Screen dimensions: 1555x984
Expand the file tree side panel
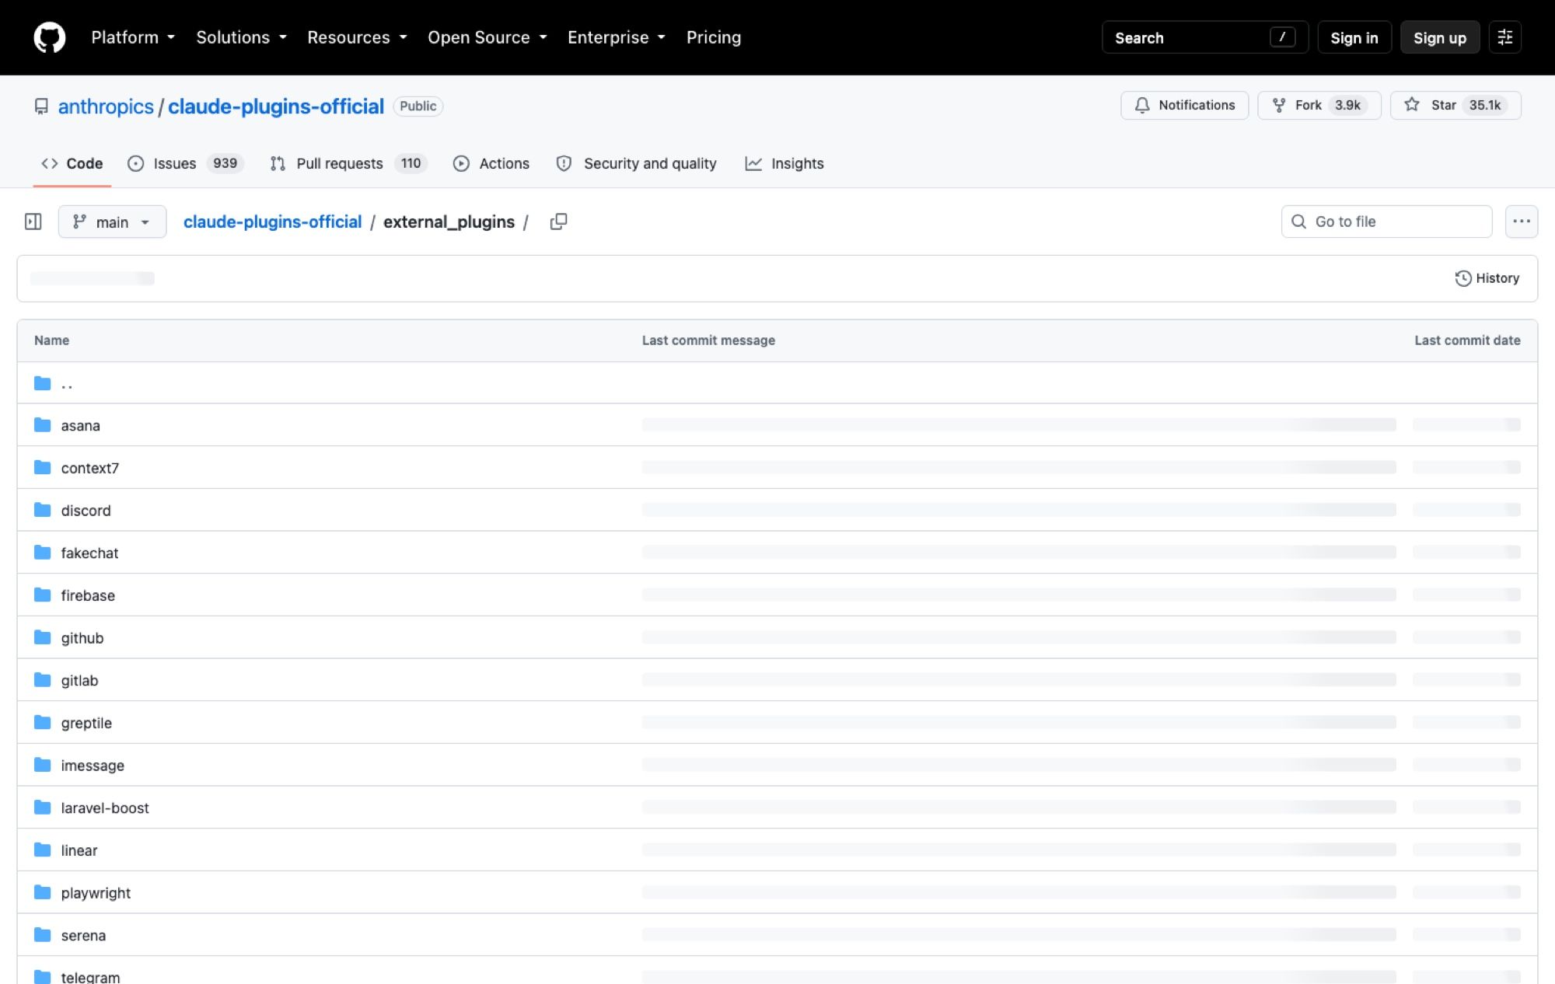click(x=33, y=222)
